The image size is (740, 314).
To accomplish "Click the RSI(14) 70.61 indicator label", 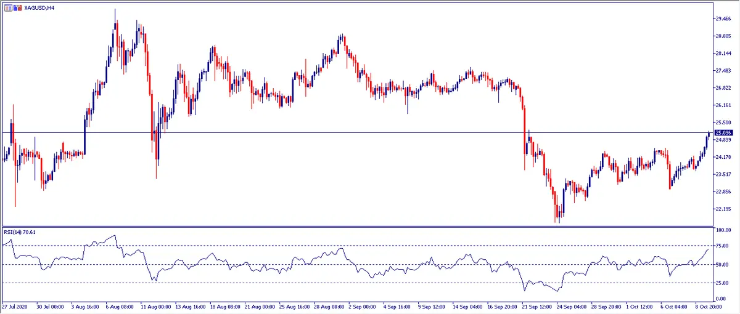I will [x=20, y=233].
